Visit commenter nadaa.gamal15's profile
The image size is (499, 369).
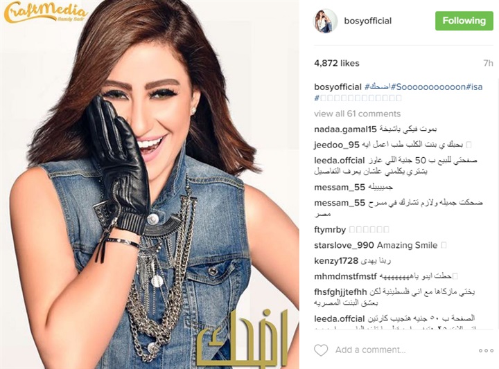coord(345,129)
